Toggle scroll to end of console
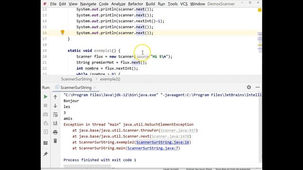303x170 pixels. click(55, 123)
